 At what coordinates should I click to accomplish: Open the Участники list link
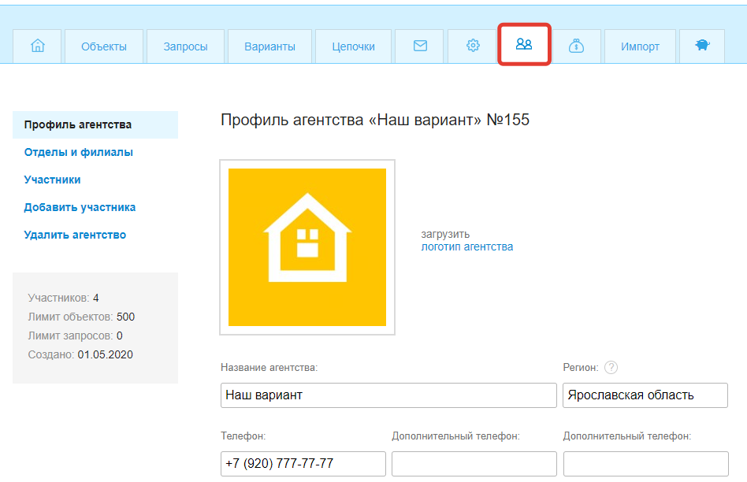(53, 180)
